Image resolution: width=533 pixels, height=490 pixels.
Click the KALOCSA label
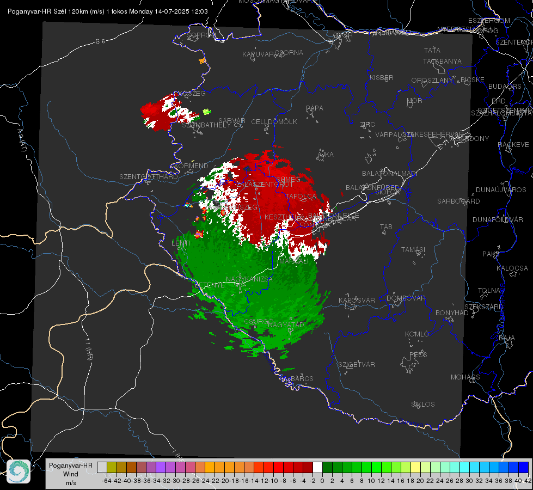[512, 268]
